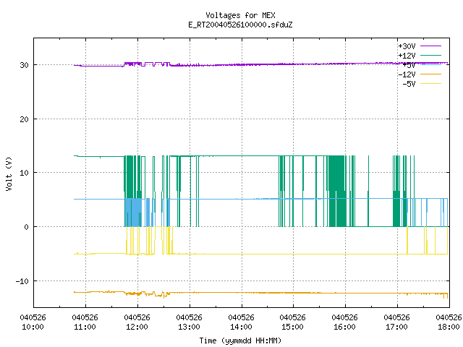Screen dimensions: 463x347
Task: Click the chart title 'Voltages for MEX'
Action: [x=240, y=15]
